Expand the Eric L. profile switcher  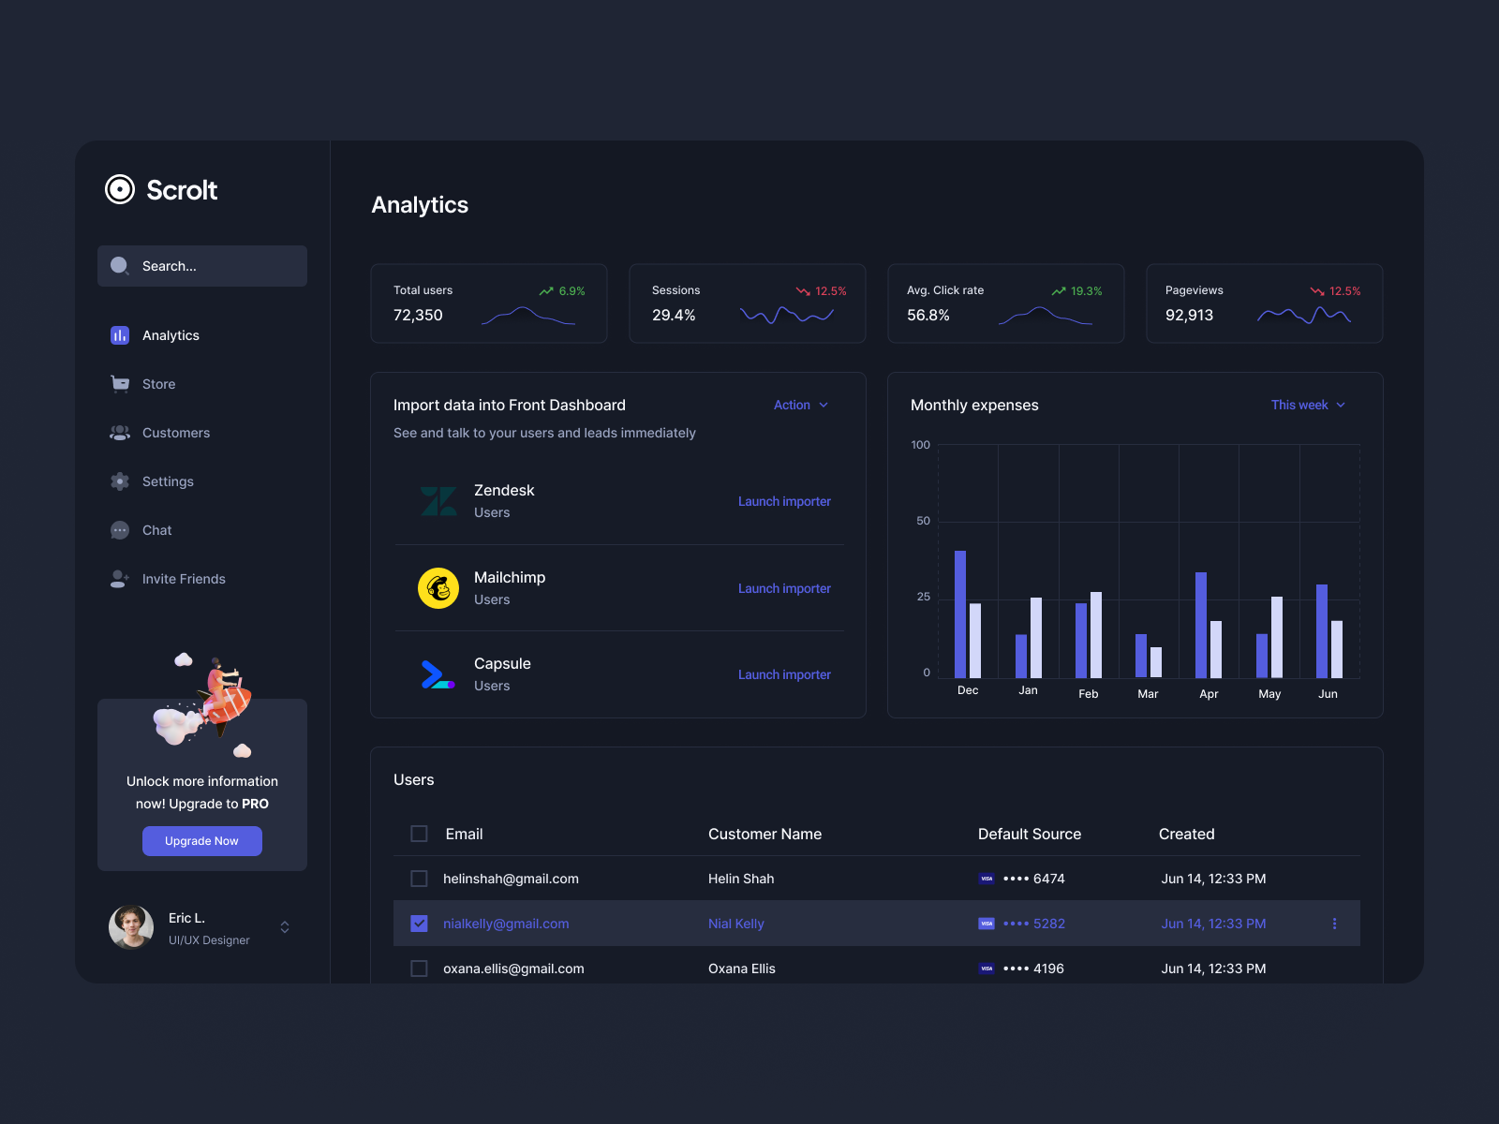(x=284, y=927)
